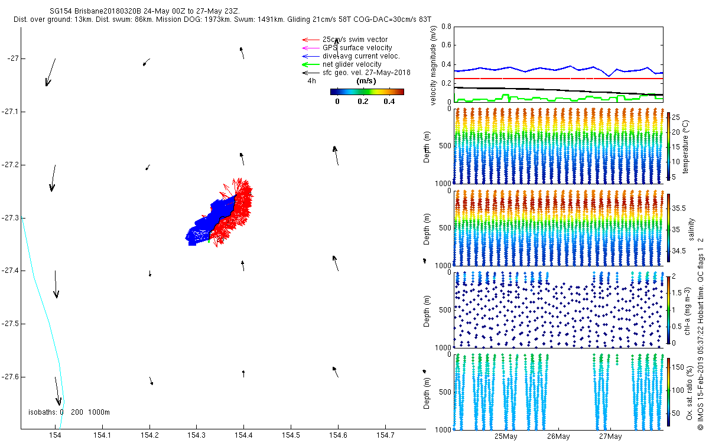Click the '(m/s)' colorbar unit label
This screenshot has height=443, width=709.
367,81
